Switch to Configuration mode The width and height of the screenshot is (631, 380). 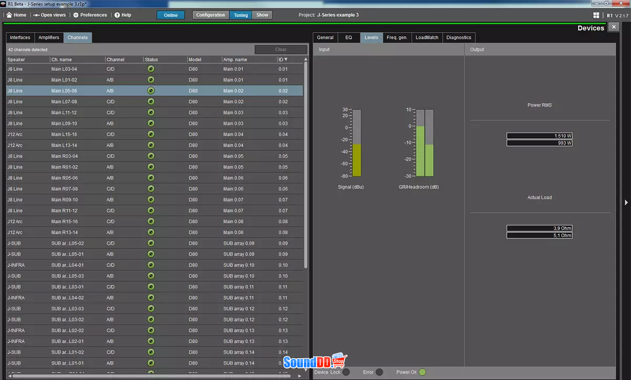[x=210, y=15]
